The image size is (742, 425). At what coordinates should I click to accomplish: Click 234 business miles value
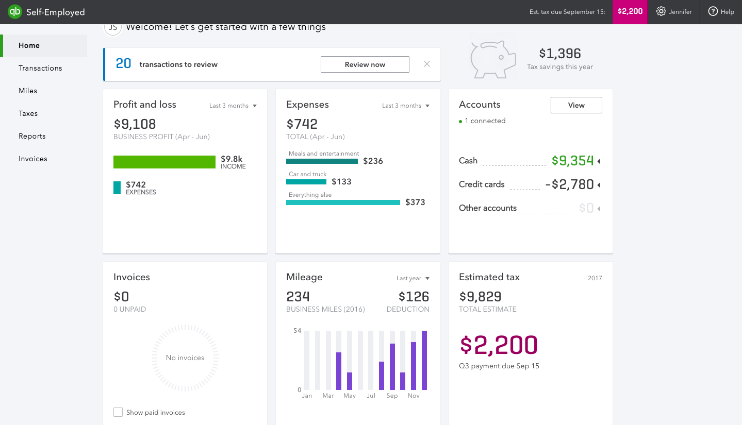point(298,296)
